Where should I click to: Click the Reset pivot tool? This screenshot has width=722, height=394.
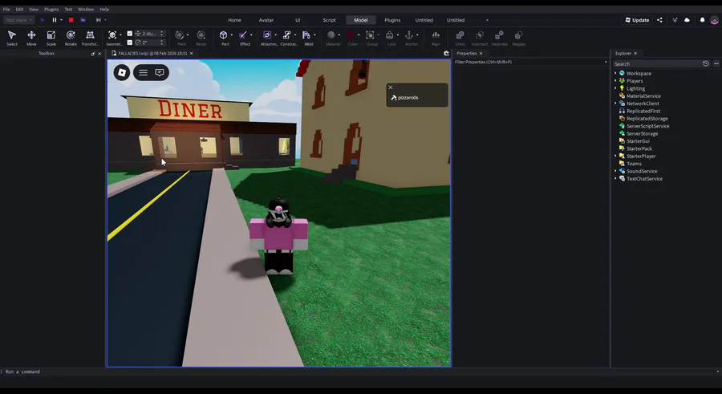pos(201,38)
